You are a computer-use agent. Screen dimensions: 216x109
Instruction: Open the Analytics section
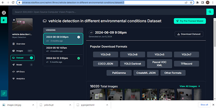point(19,79)
